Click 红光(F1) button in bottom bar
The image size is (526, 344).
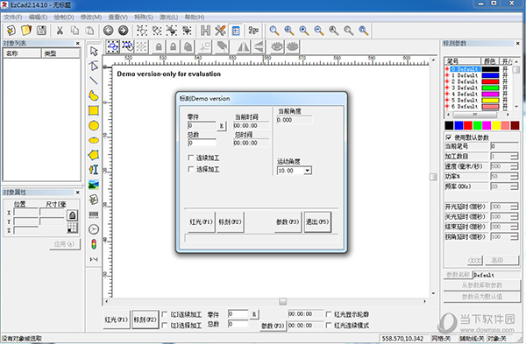116,319
